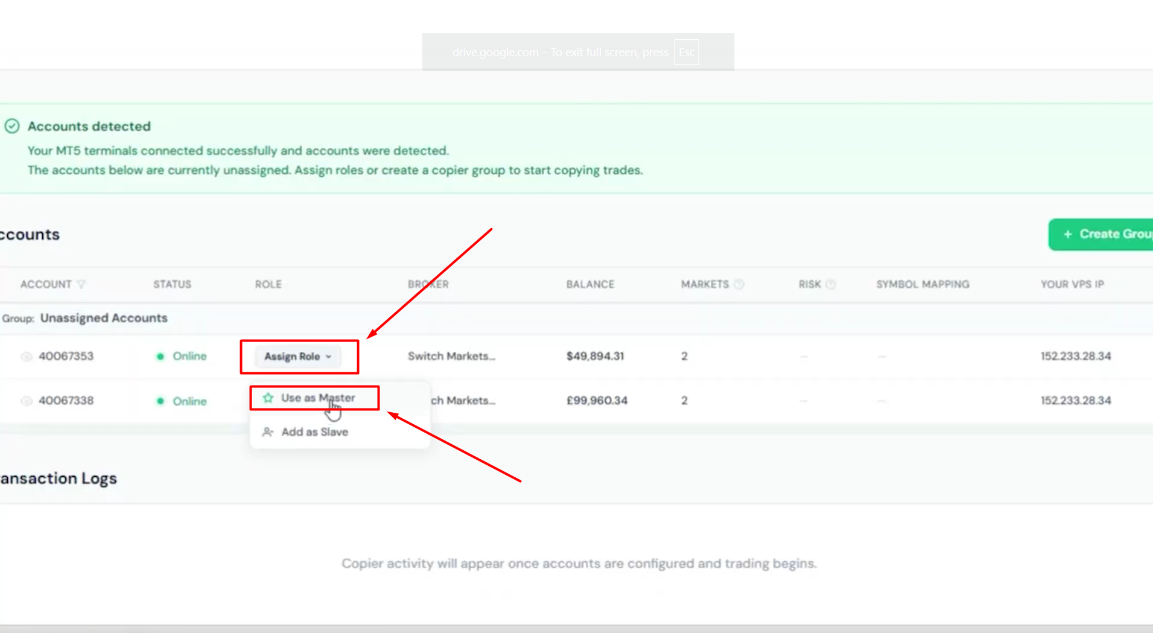Screen dimensions: 1153x633
Task: Click the balance £99,960.34
Action: click(597, 401)
